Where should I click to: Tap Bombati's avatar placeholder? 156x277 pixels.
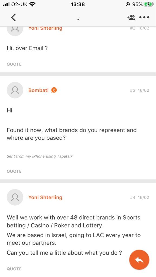[x=15, y=90]
